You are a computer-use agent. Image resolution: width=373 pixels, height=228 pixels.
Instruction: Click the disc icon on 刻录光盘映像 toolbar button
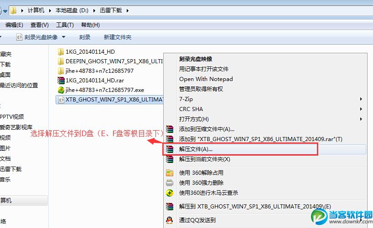[19, 37]
